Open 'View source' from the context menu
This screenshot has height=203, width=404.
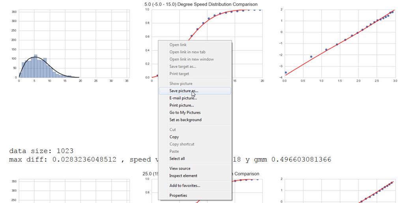195,169
